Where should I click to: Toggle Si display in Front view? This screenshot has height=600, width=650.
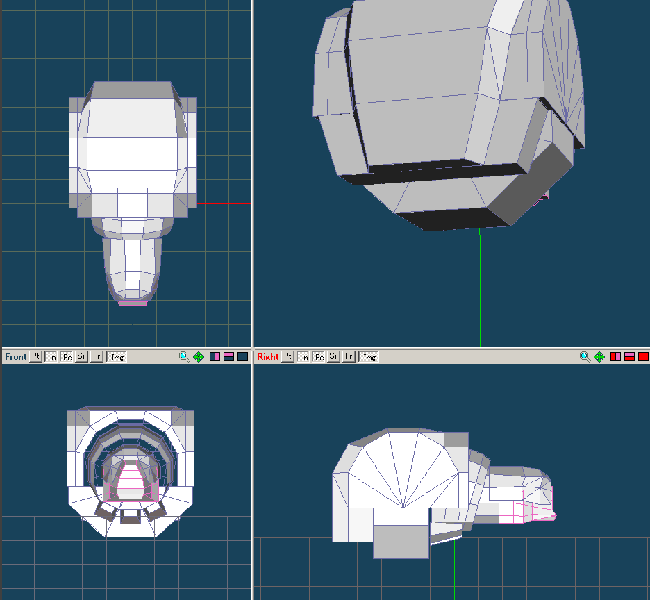click(x=81, y=357)
